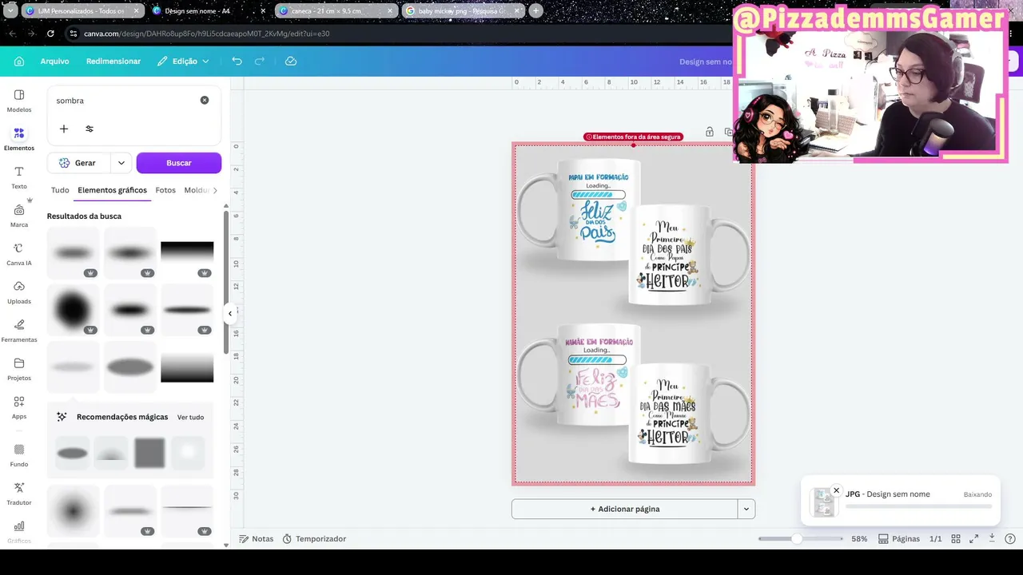1023x575 pixels.
Task: Open the Redimensionar menu
Action: (113, 61)
